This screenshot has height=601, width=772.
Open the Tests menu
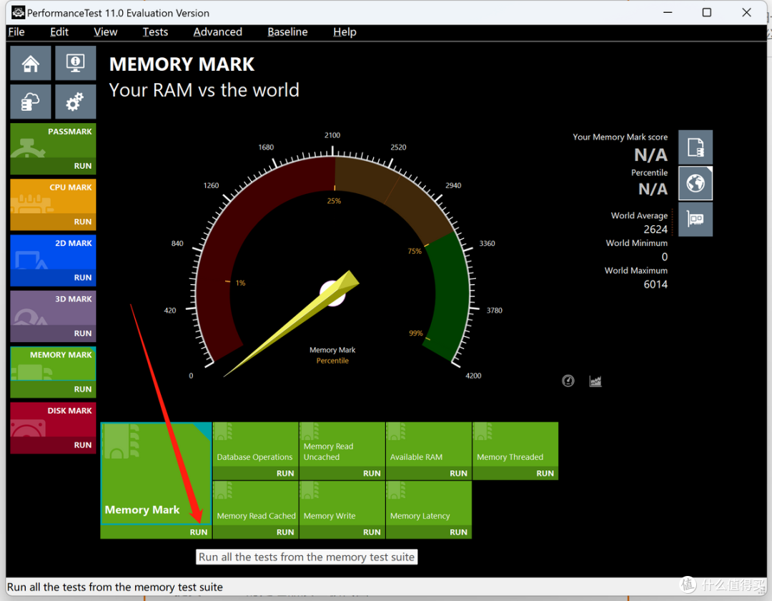(155, 32)
